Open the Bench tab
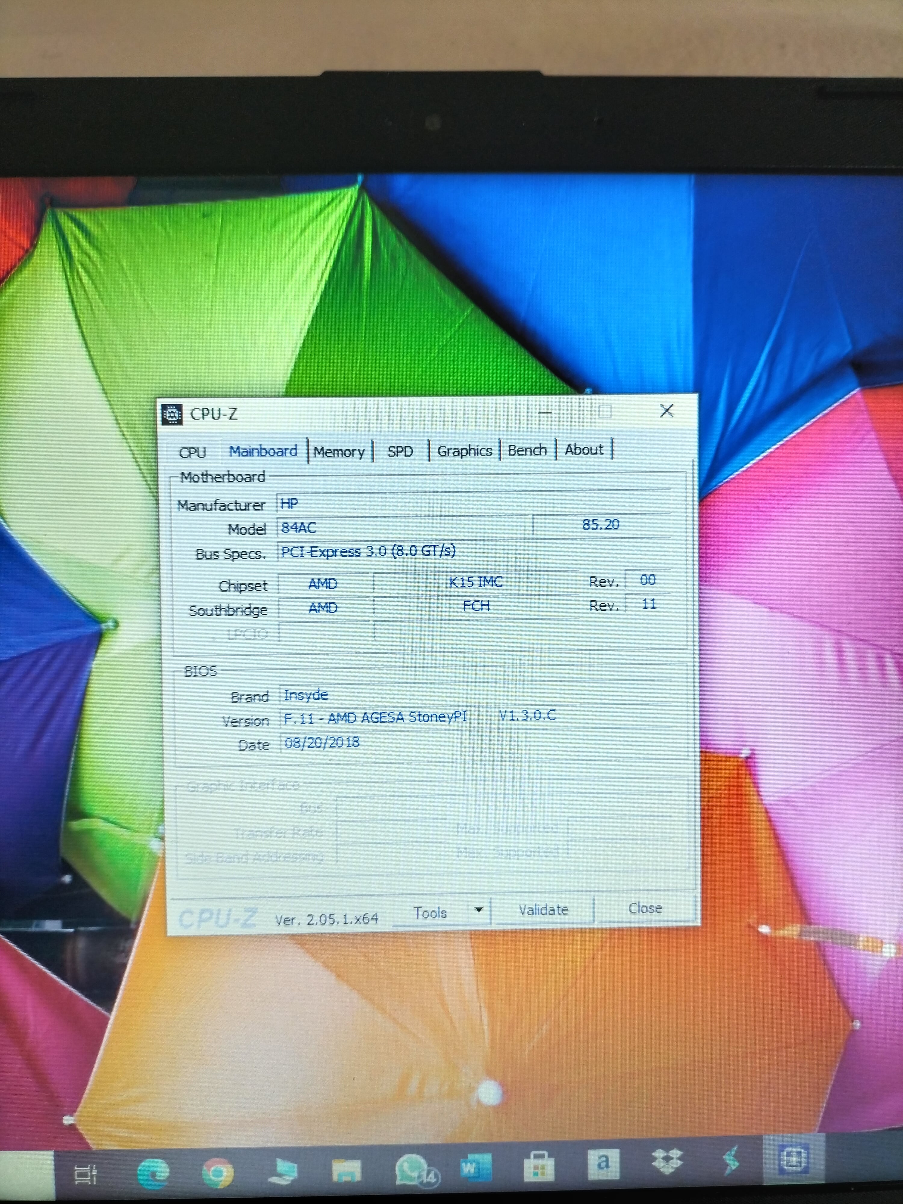Screen dimensions: 903x1204 [x=527, y=450]
